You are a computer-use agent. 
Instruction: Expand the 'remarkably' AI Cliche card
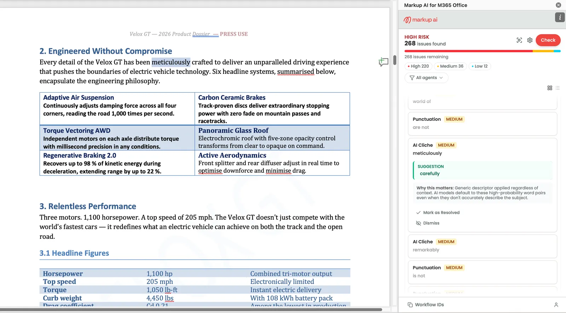pos(483,246)
